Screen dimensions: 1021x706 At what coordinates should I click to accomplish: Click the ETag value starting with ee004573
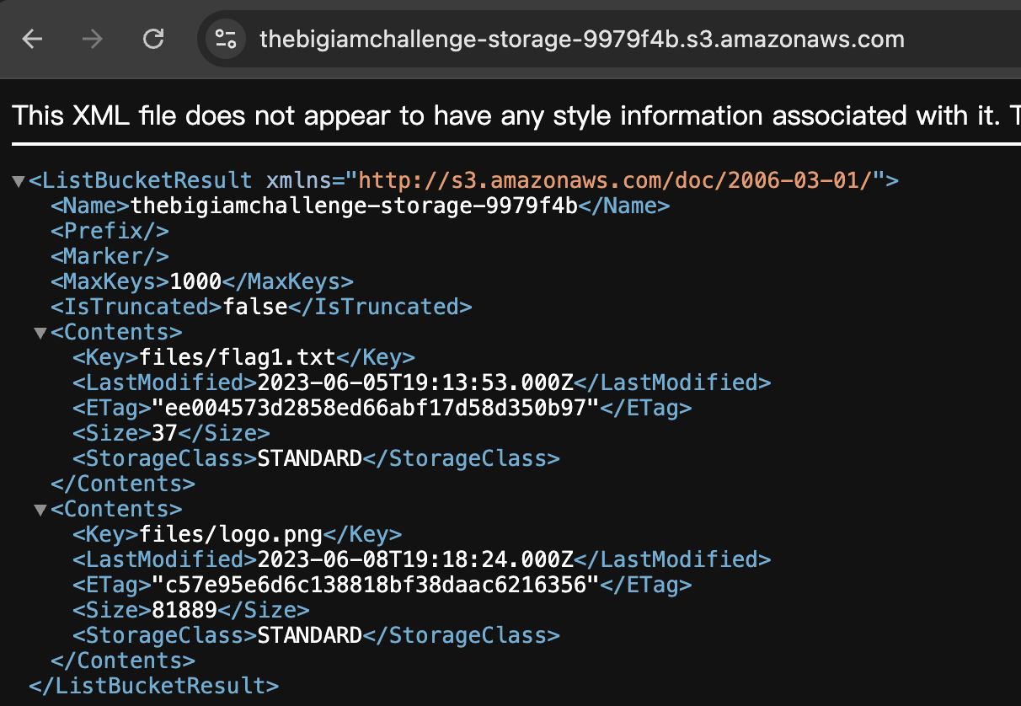[x=375, y=408]
